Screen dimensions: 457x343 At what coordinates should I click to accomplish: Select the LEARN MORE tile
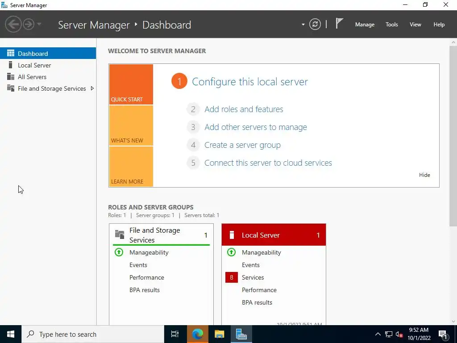[x=131, y=167]
